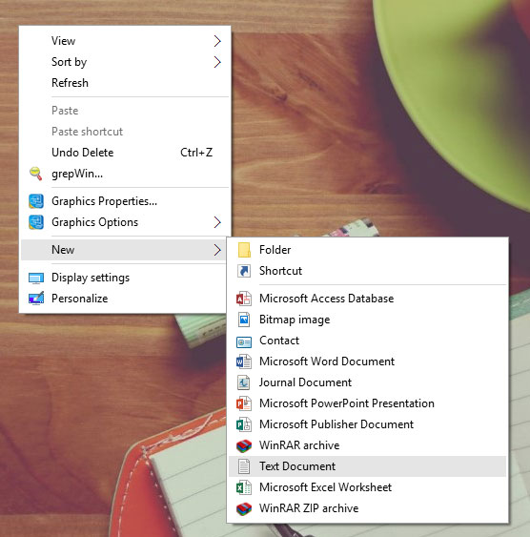Open the View menu entry

tap(125, 41)
